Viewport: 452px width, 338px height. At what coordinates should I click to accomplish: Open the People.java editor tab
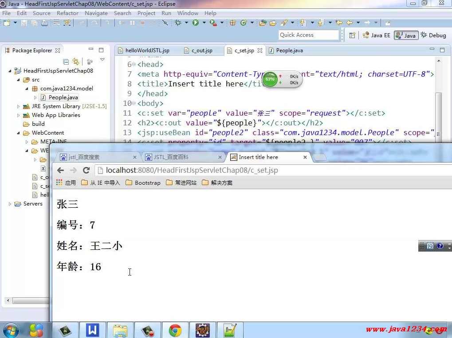290,51
